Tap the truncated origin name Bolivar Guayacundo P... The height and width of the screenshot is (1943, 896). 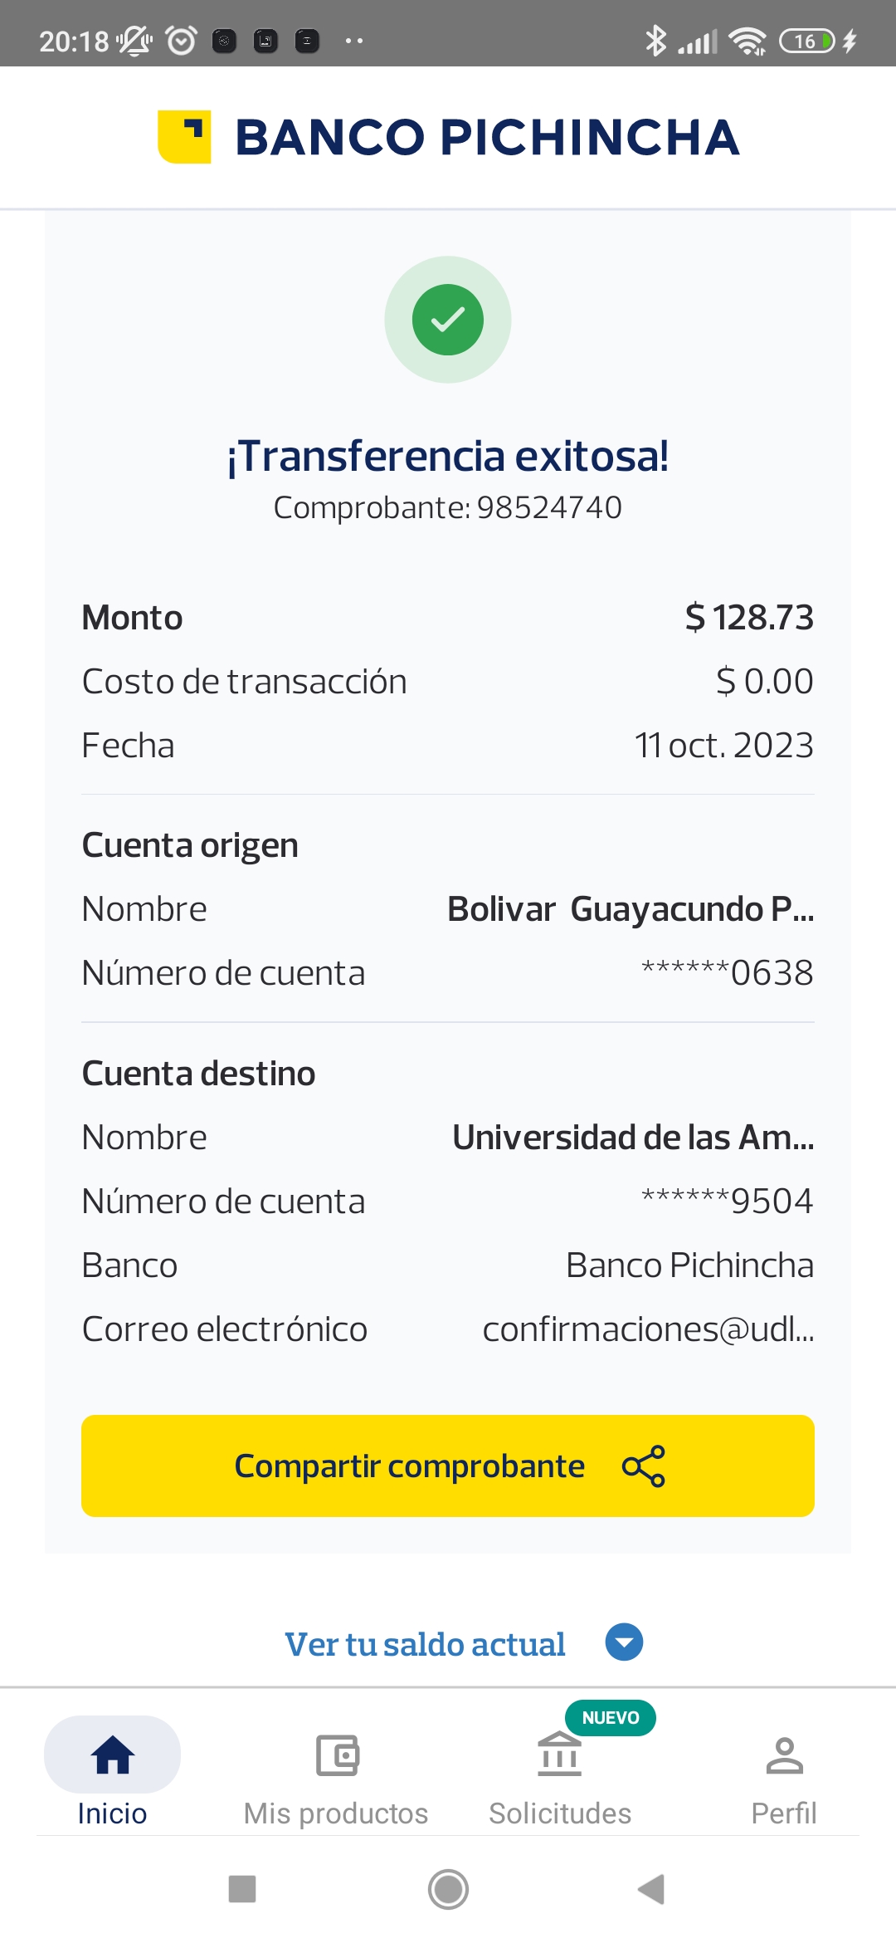coord(631,909)
